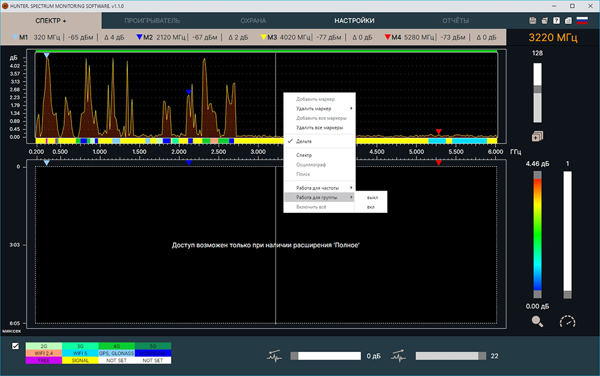Click the Russian flag language icon
Image resolution: width=600 pixels, height=376 pixels.
pyautogui.click(x=582, y=20)
